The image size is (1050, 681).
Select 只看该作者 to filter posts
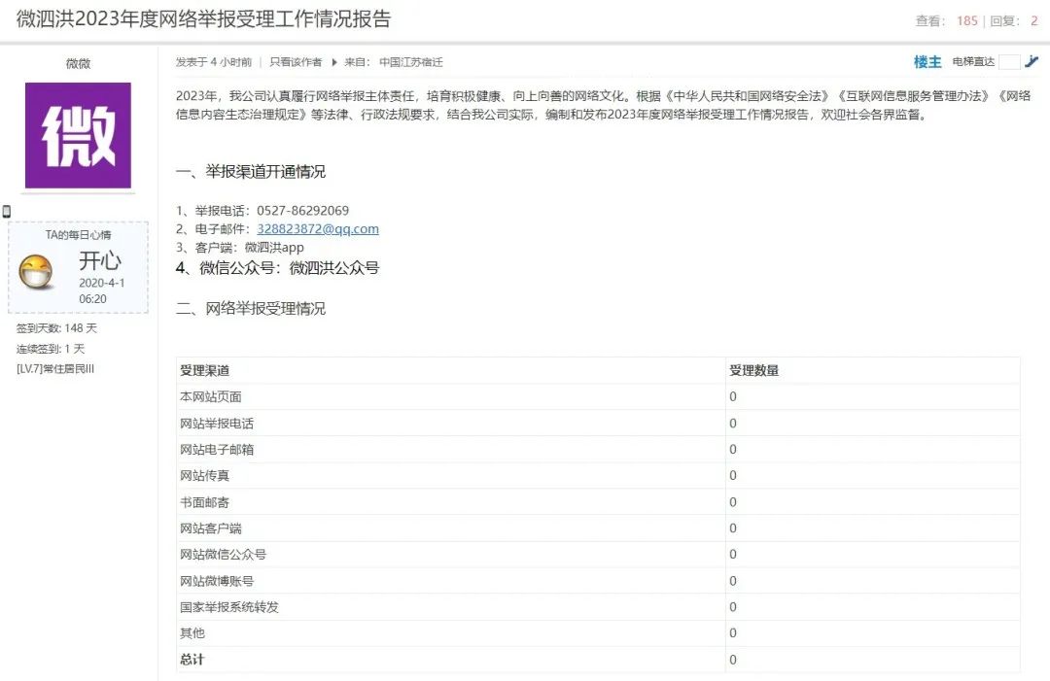tap(296, 62)
